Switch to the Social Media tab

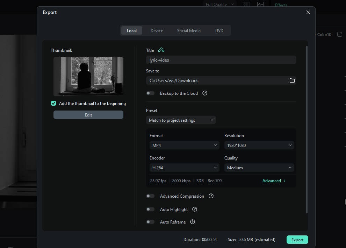(x=189, y=30)
